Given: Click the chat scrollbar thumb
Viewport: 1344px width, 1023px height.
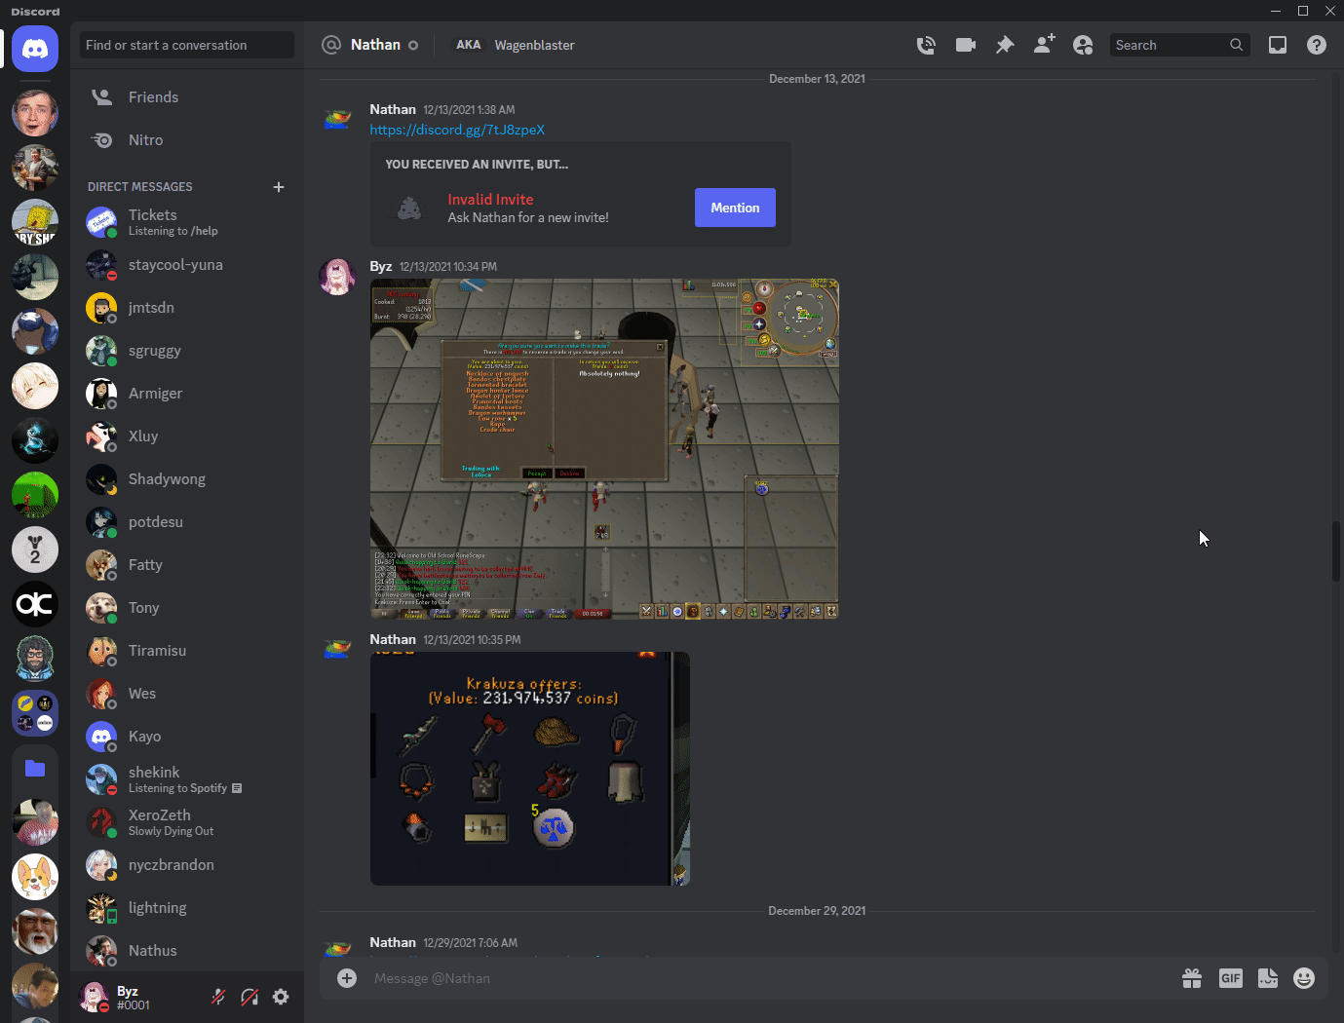Looking at the screenshot, I should pos(1336,551).
